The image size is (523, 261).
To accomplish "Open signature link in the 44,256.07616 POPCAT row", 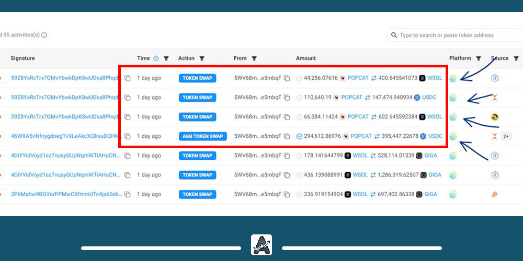I will [65, 78].
